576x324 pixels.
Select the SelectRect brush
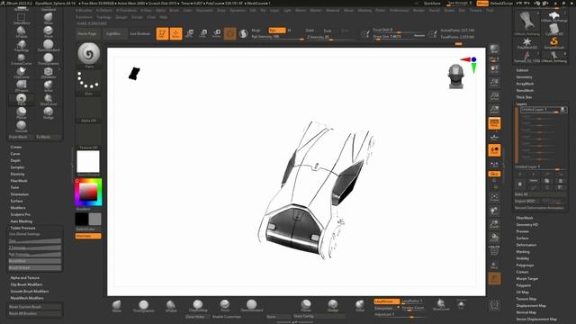click(x=22, y=18)
